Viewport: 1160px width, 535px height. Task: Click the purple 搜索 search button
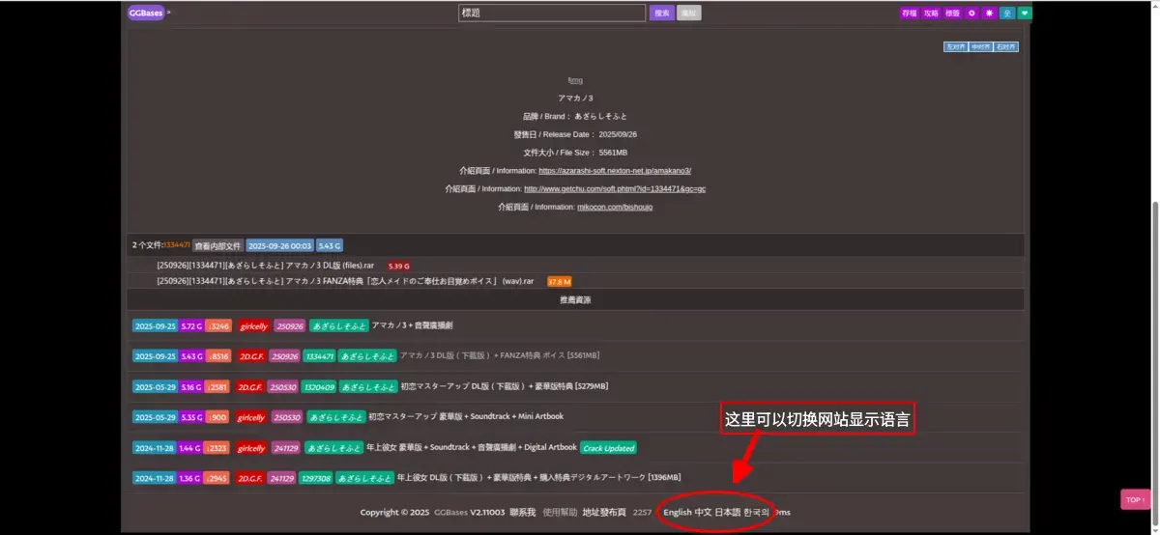click(661, 13)
